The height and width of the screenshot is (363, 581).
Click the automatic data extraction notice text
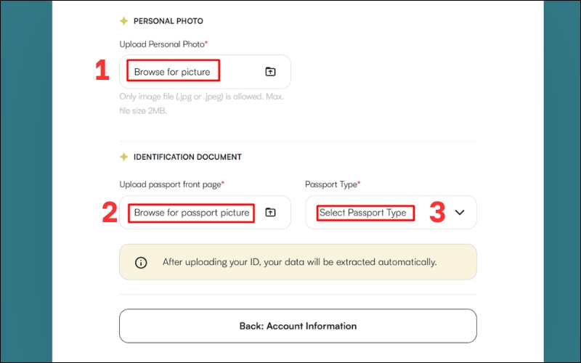click(299, 262)
